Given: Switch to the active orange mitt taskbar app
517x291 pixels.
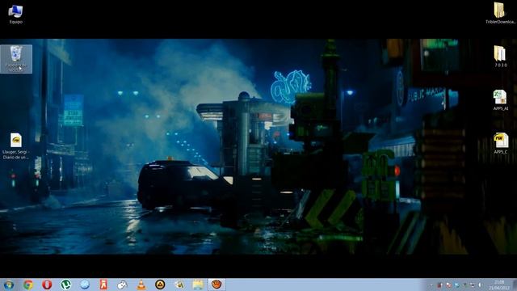Looking at the screenshot, I should point(216,285).
